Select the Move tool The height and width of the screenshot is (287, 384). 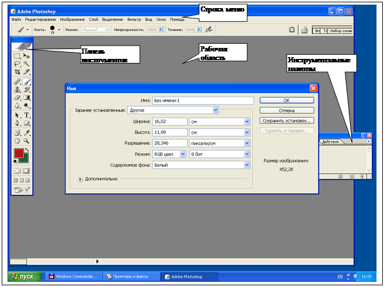[27, 56]
